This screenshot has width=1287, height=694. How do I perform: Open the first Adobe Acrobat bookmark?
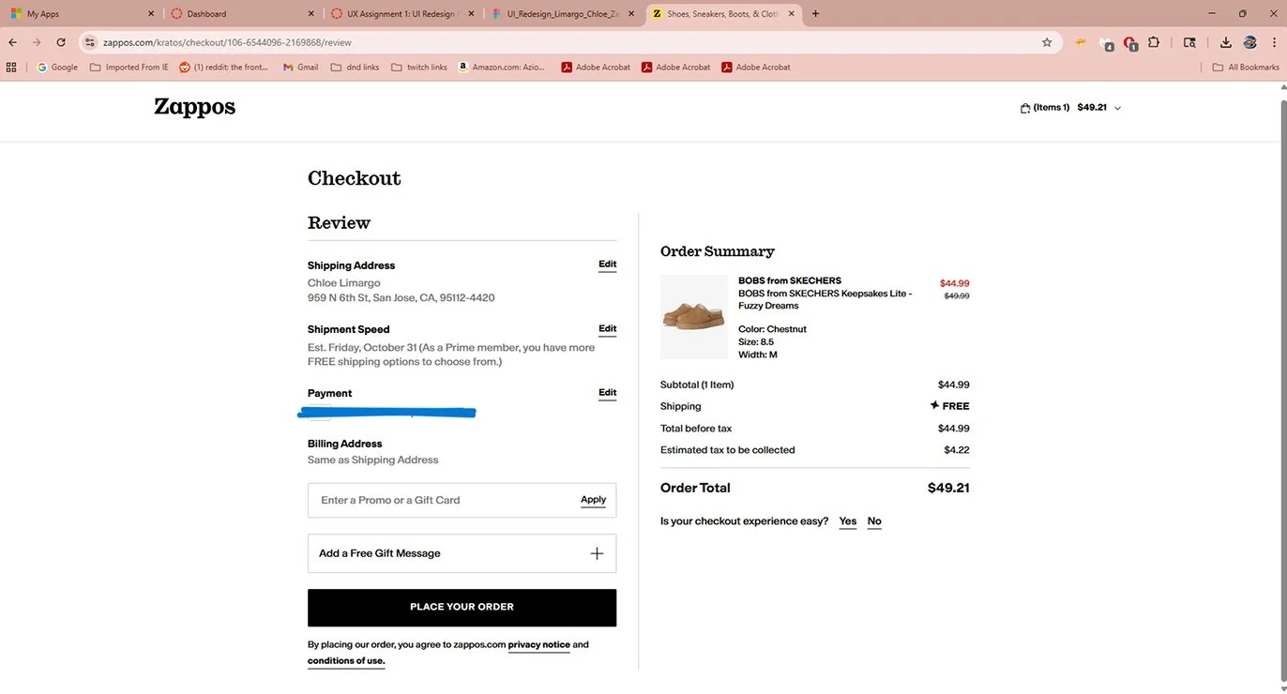(596, 67)
